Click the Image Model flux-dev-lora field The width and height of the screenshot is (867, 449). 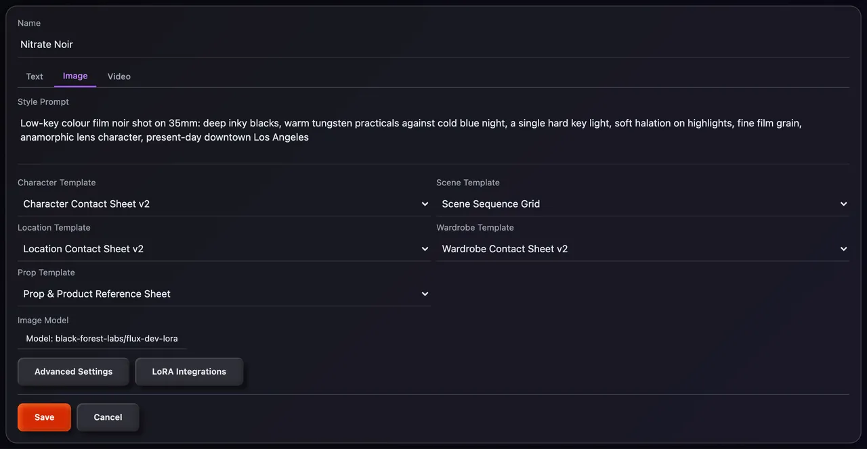[102, 339]
